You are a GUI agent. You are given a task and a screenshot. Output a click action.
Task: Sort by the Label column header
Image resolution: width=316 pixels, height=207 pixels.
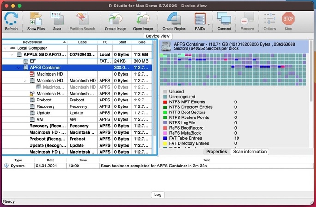tap(83, 42)
